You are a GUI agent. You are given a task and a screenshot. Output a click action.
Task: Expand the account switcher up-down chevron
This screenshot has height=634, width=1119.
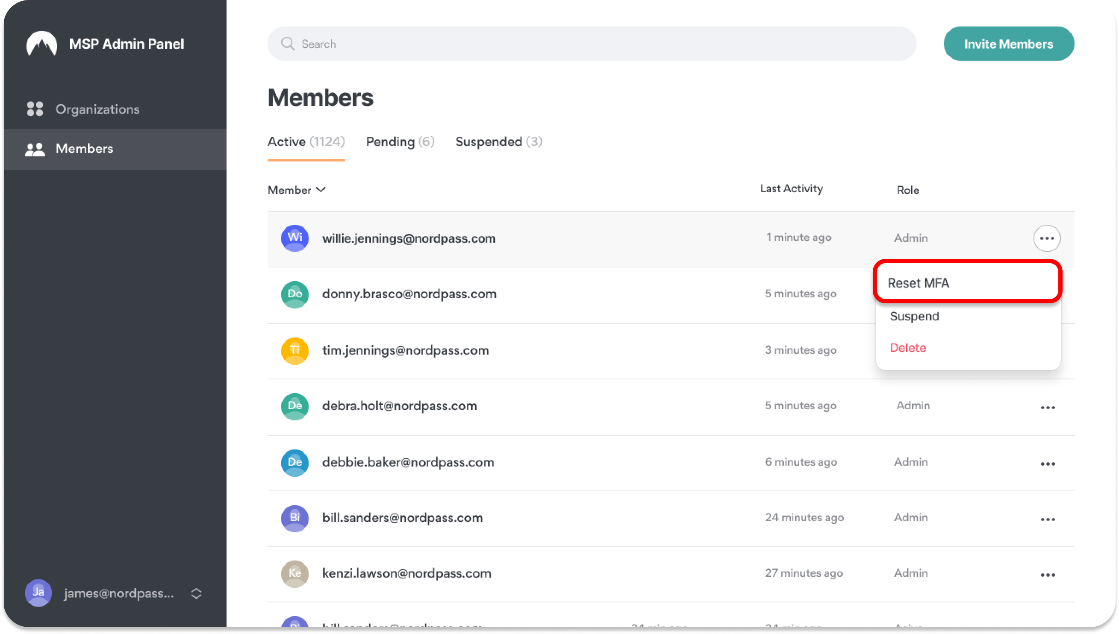coord(196,593)
